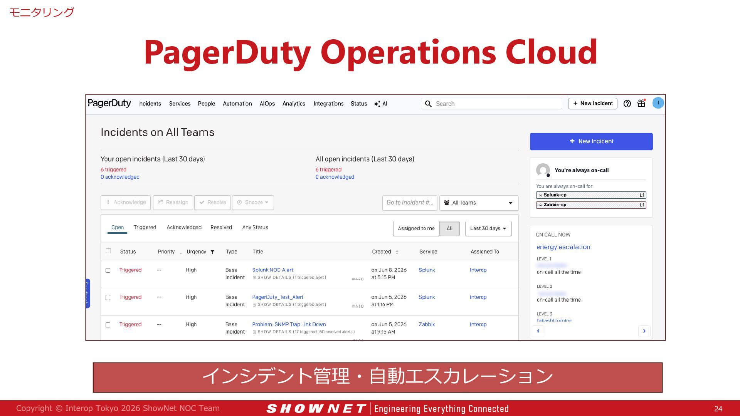Open the Integrations menu
Image resolution: width=740 pixels, height=416 pixels.
pyautogui.click(x=328, y=104)
